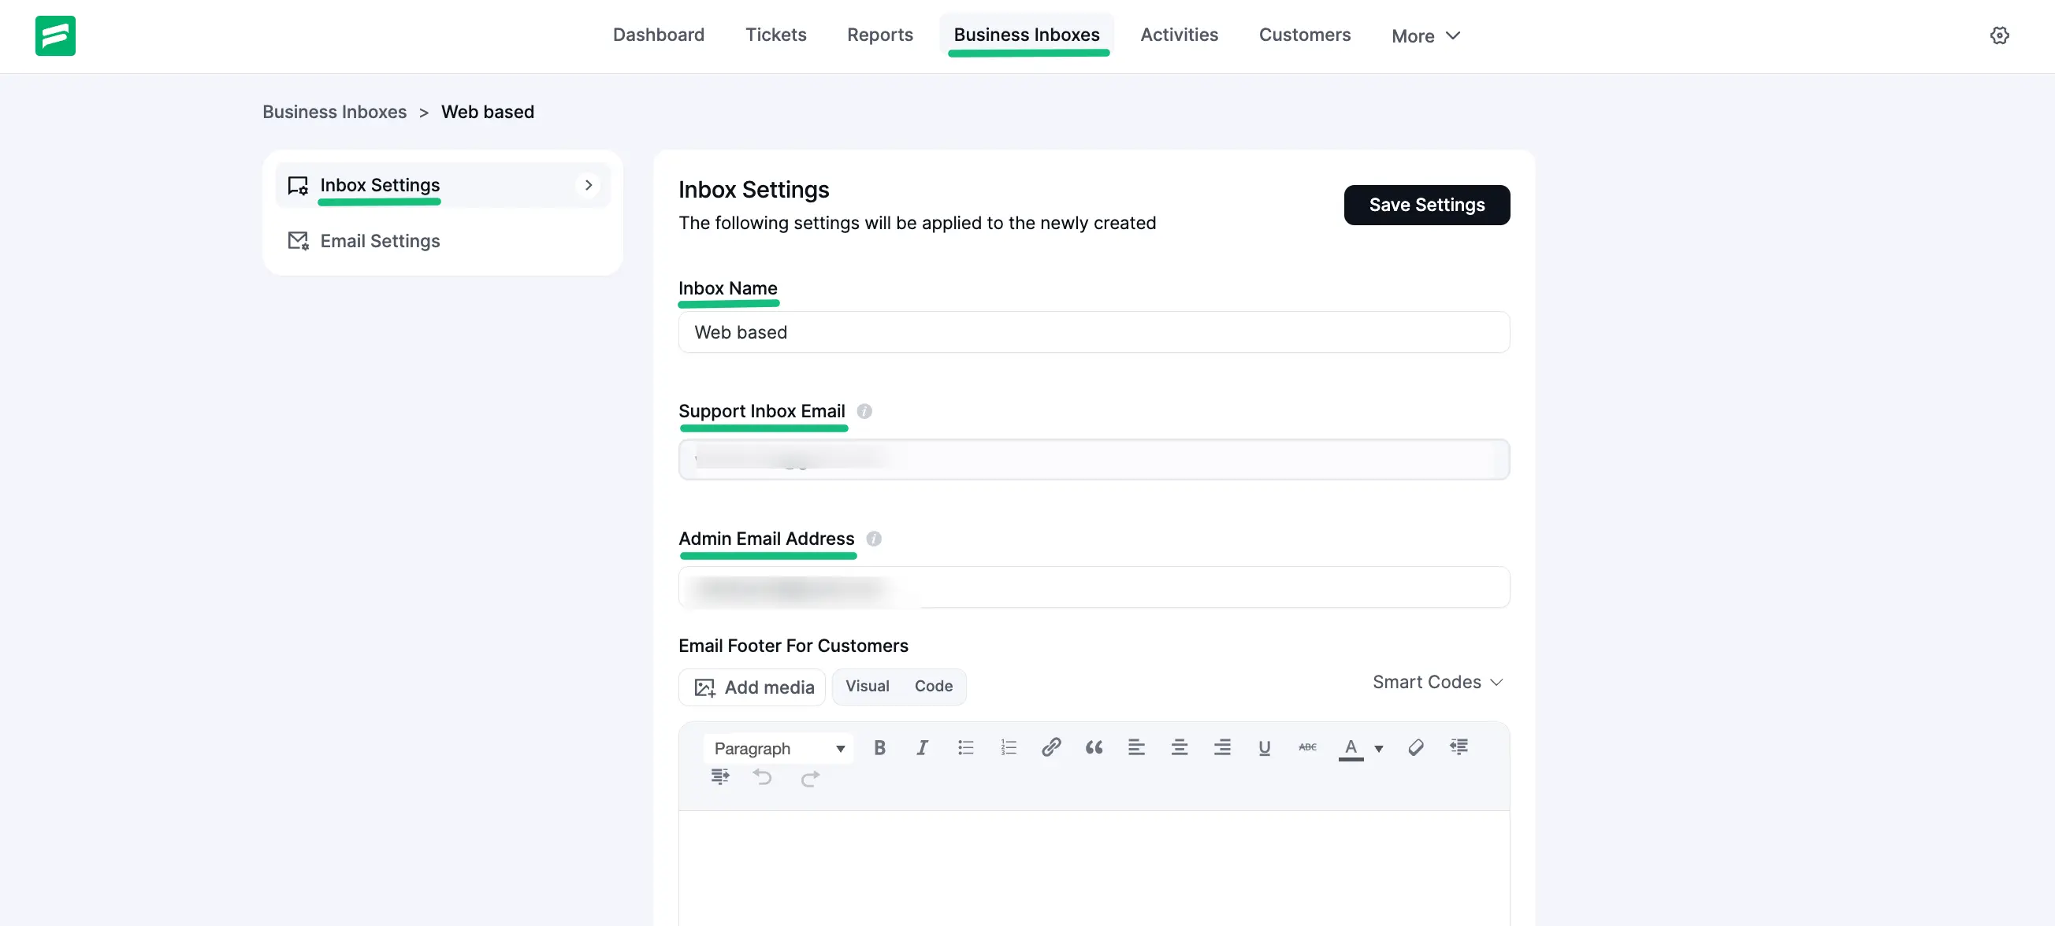2055x926 pixels.
Task: Click the insert link icon
Action: [1050, 747]
